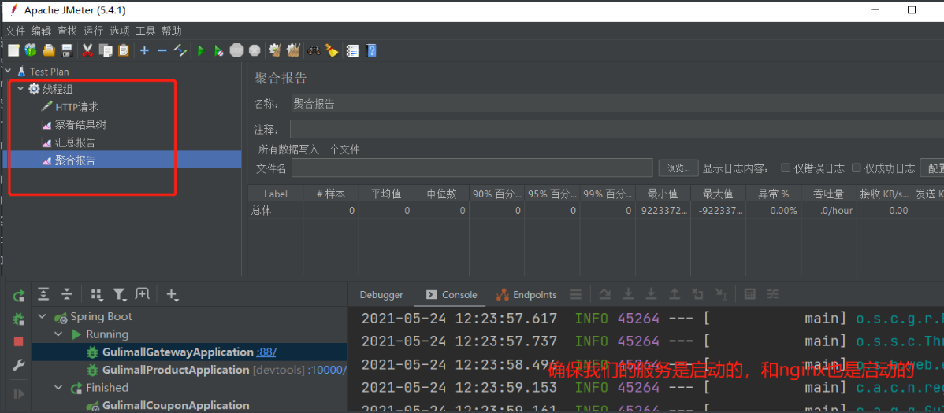
Task: Enable the 仅错误日志 checkbox
Action: 786,168
